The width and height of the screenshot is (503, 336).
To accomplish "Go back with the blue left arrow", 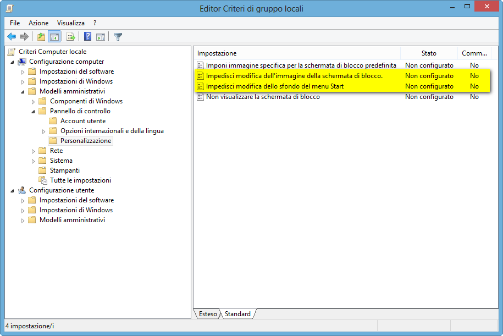I will click(x=12, y=37).
